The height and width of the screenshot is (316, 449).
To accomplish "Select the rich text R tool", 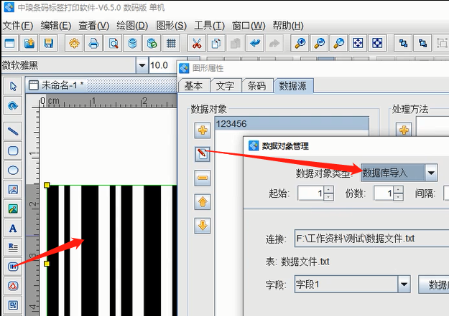I will [13, 247].
